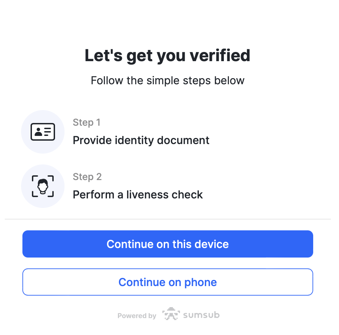Select the Step 2 label
This screenshot has width=339, height=335.
(87, 177)
